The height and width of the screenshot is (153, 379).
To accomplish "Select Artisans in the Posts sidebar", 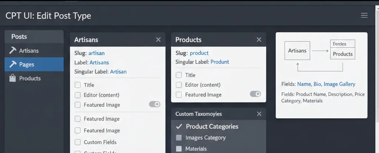I will point(34,51).
